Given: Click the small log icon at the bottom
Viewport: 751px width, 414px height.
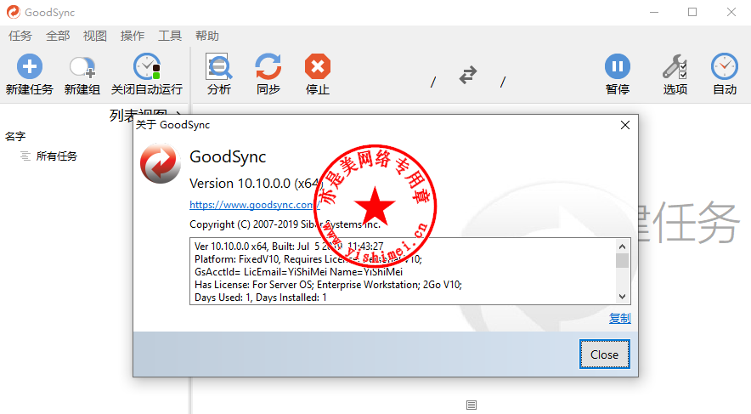Looking at the screenshot, I should [471, 405].
